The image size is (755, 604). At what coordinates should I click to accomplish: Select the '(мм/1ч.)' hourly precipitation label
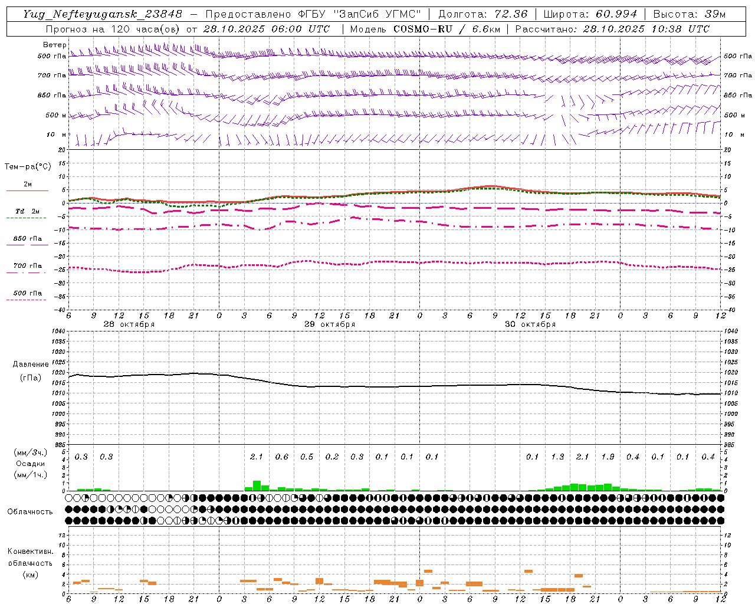(x=31, y=475)
